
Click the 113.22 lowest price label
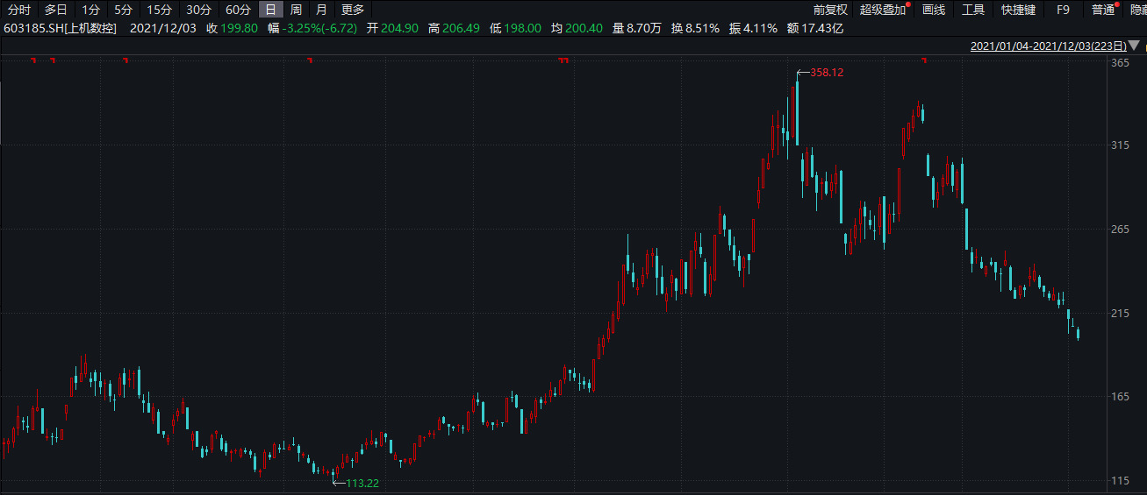pyautogui.click(x=362, y=483)
